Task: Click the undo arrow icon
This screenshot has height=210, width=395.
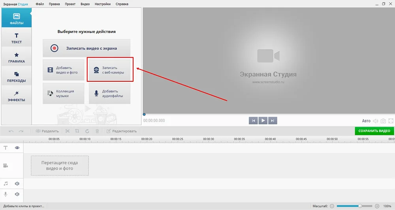Action: coord(11,131)
